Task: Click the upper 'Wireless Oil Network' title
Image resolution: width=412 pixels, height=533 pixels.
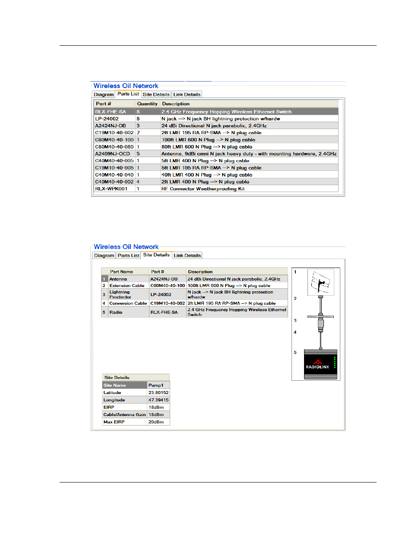Action: click(126, 86)
